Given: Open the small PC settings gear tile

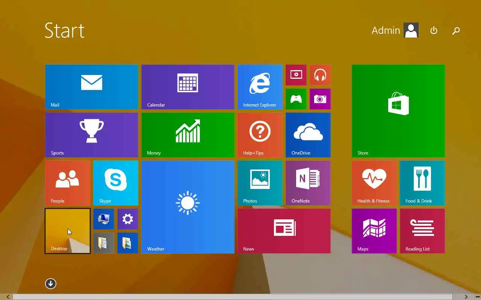Looking at the screenshot, I should 128,219.
